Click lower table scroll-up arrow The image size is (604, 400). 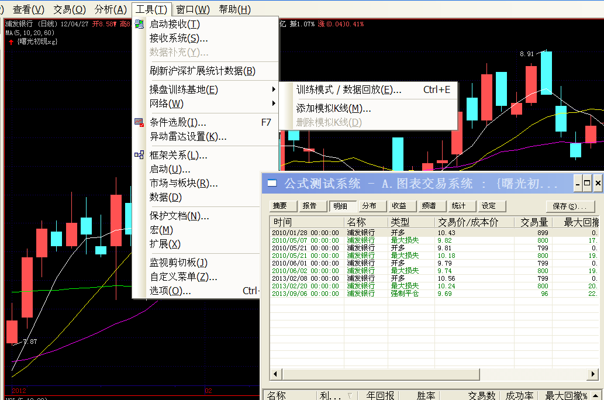pyautogui.click(x=596, y=395)
